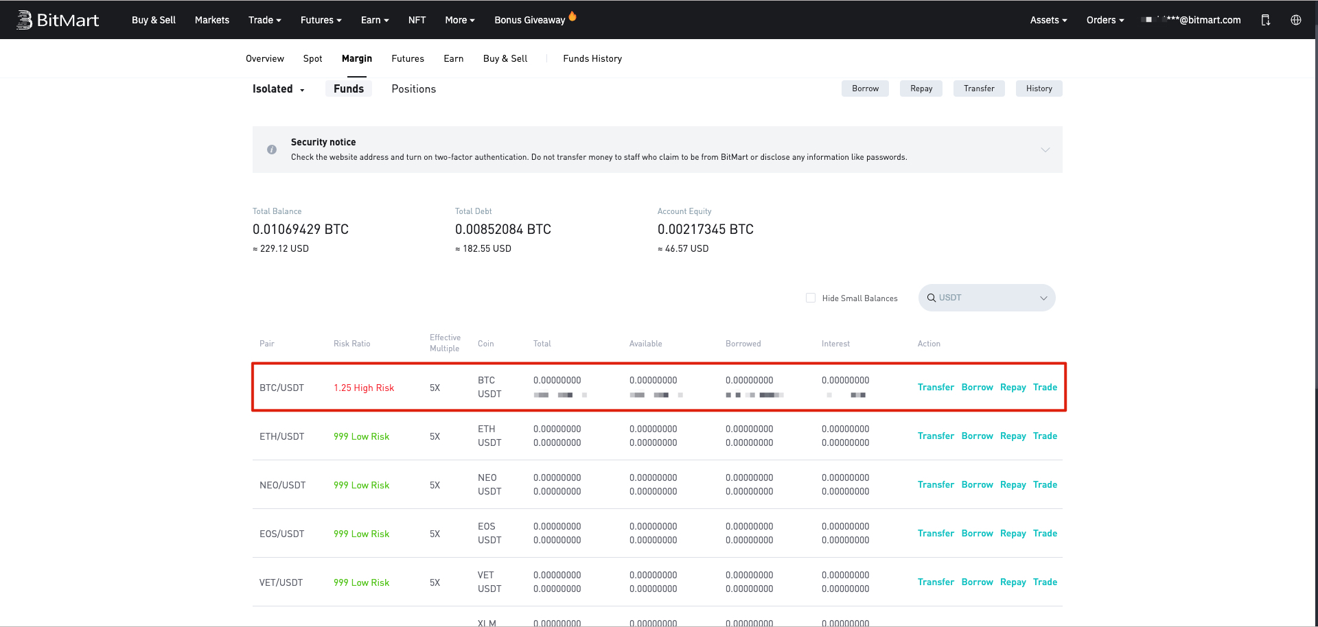Viewport: 1318px width, 627px height.
Task: Open the Trade dropdown menu
Action: (265, 20)
